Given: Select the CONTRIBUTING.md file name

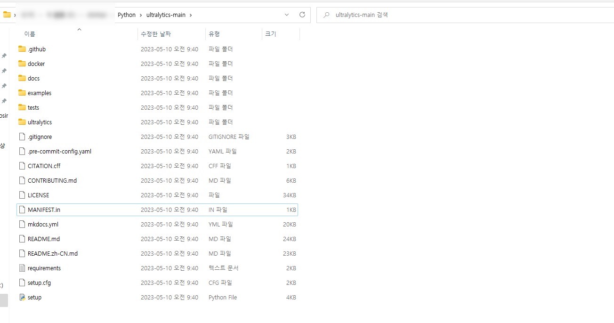Looking at the screenshot, I should [x=52, y=180].
